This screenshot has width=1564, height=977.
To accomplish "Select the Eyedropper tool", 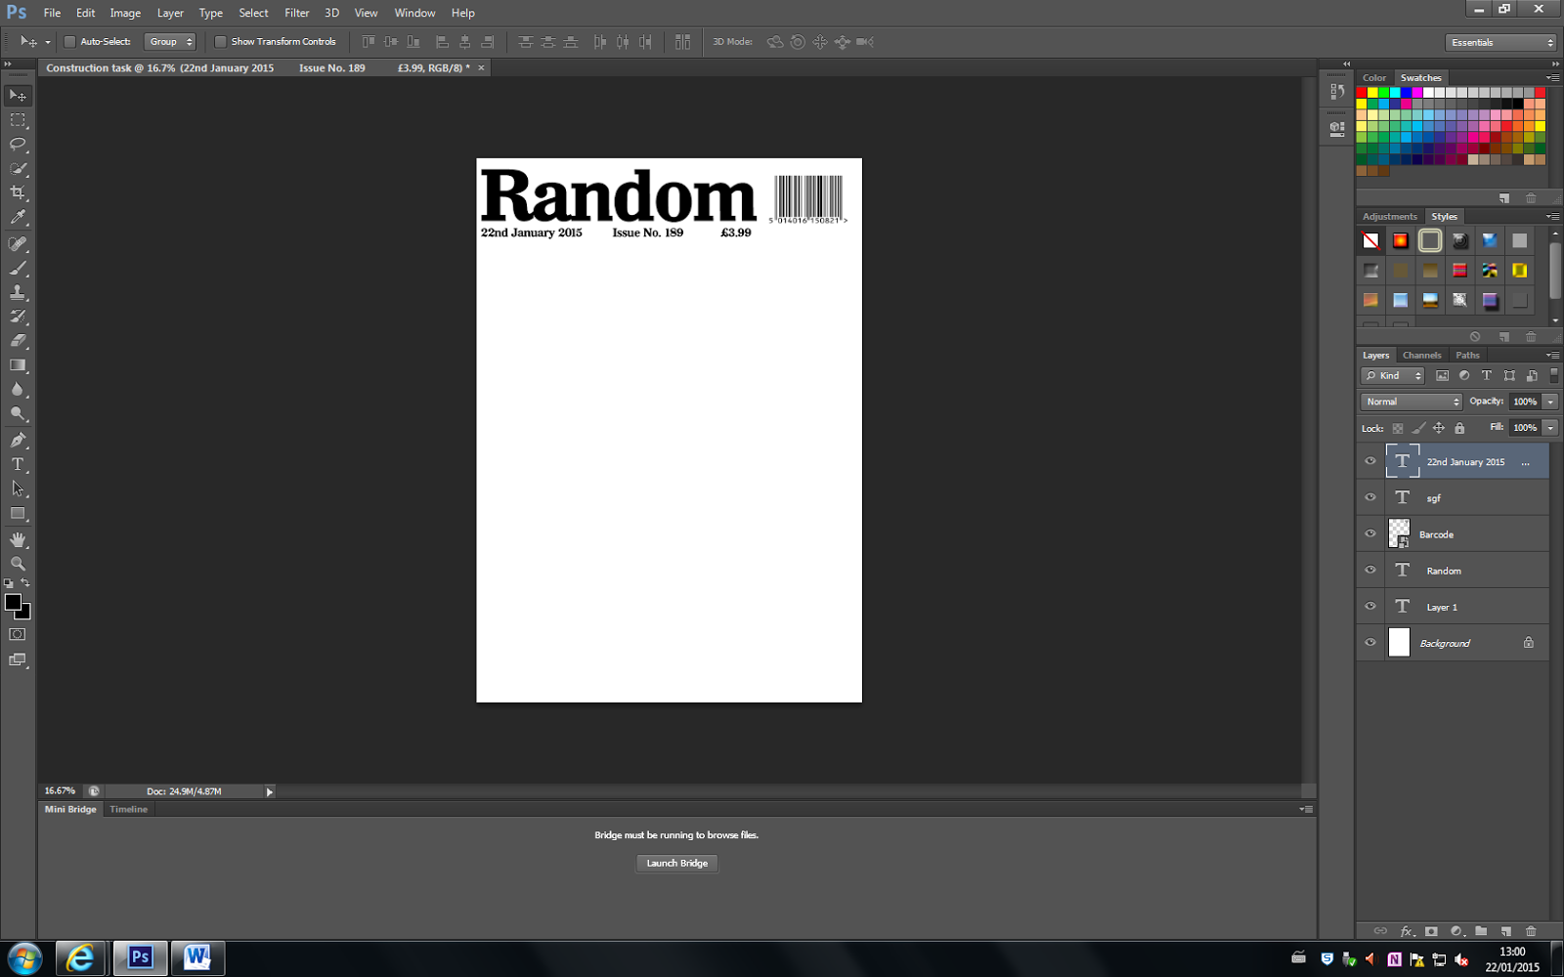I will tap(18, 217).
